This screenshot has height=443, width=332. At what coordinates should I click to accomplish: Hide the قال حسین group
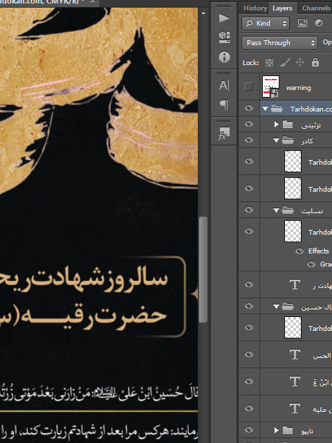coord(249,306)
